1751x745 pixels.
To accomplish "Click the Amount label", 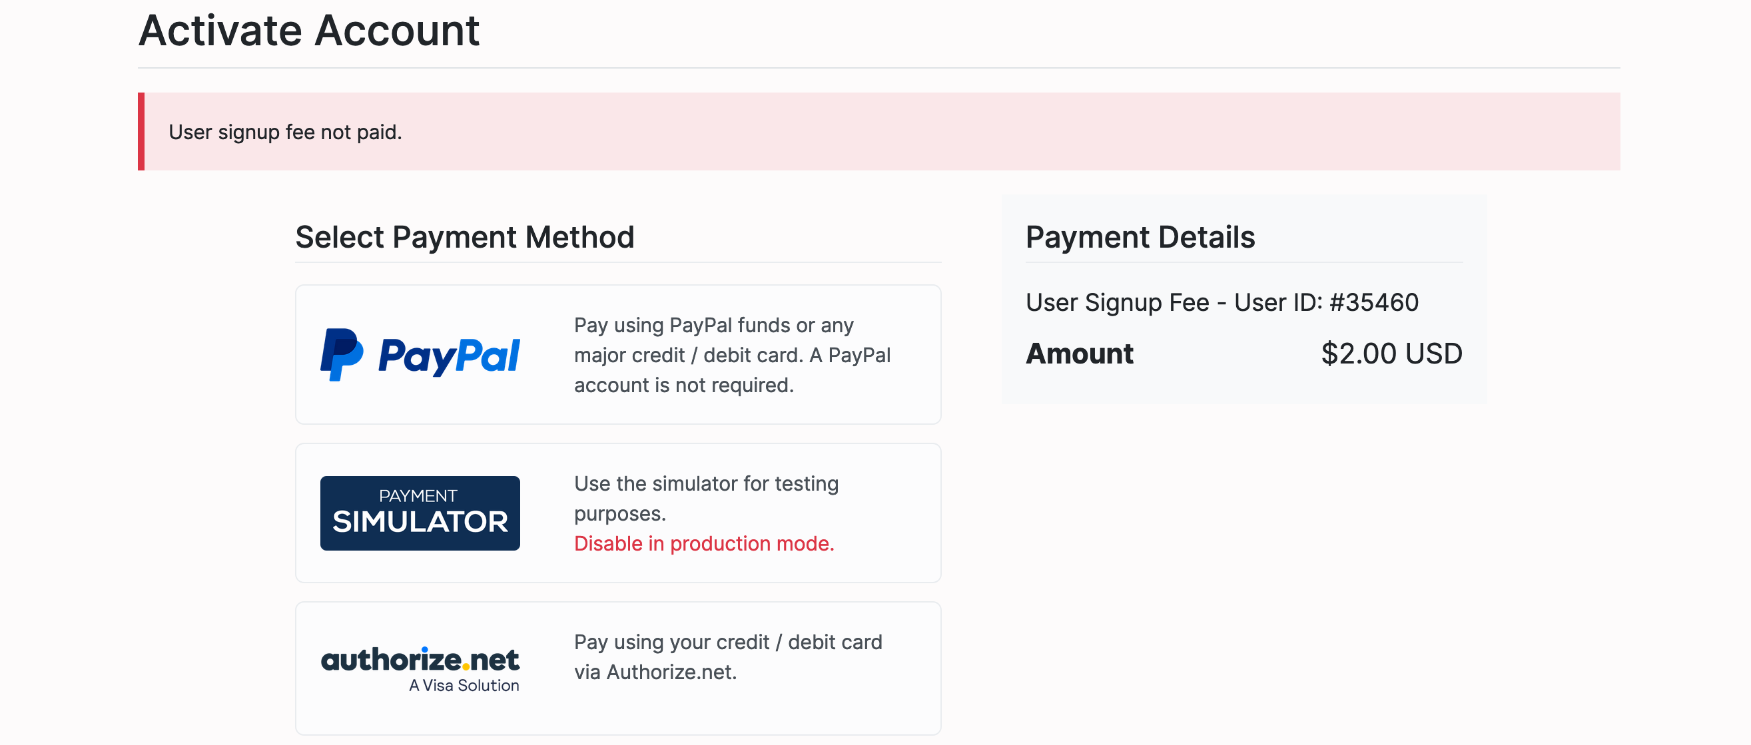I will point(1080,354).
